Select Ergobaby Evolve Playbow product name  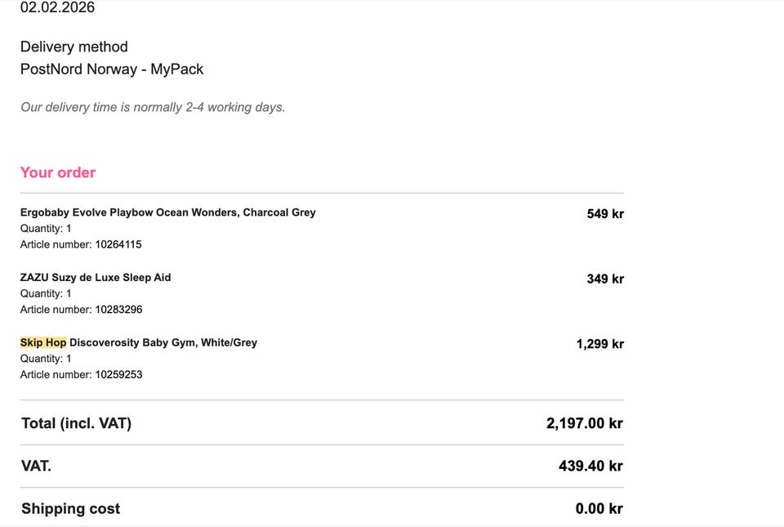(x=168, y=212)
